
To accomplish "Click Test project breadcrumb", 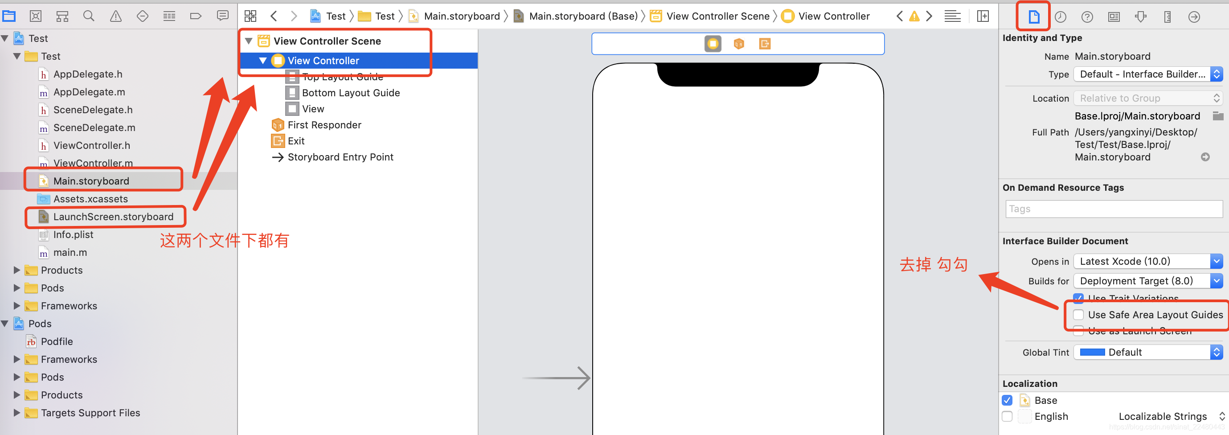I will click(328, 16).
